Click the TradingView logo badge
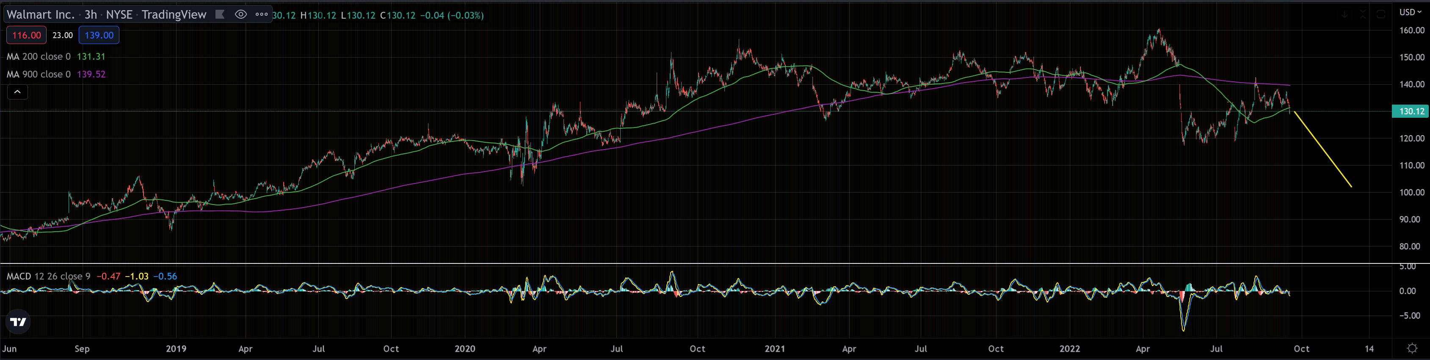Image resolution: width=1430 pixels, height=360 pixels. tap(18, 321)
